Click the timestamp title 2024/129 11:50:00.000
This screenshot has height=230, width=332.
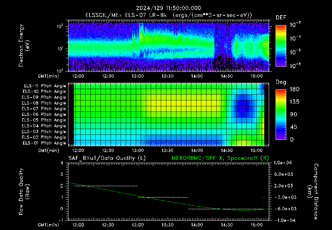click(x=169, y=8)
